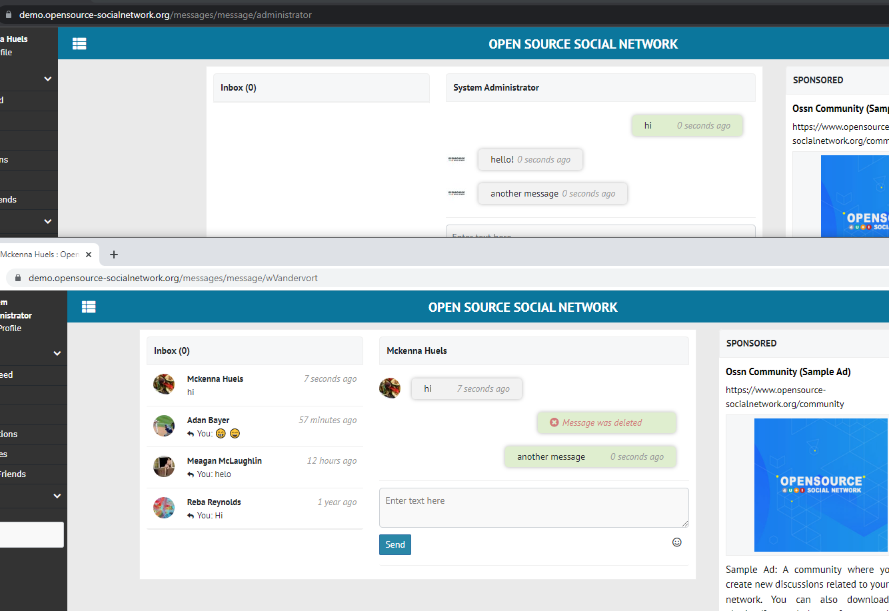
Task: Open Mckenna Huels avatar in the chat header
Action: 390,387
